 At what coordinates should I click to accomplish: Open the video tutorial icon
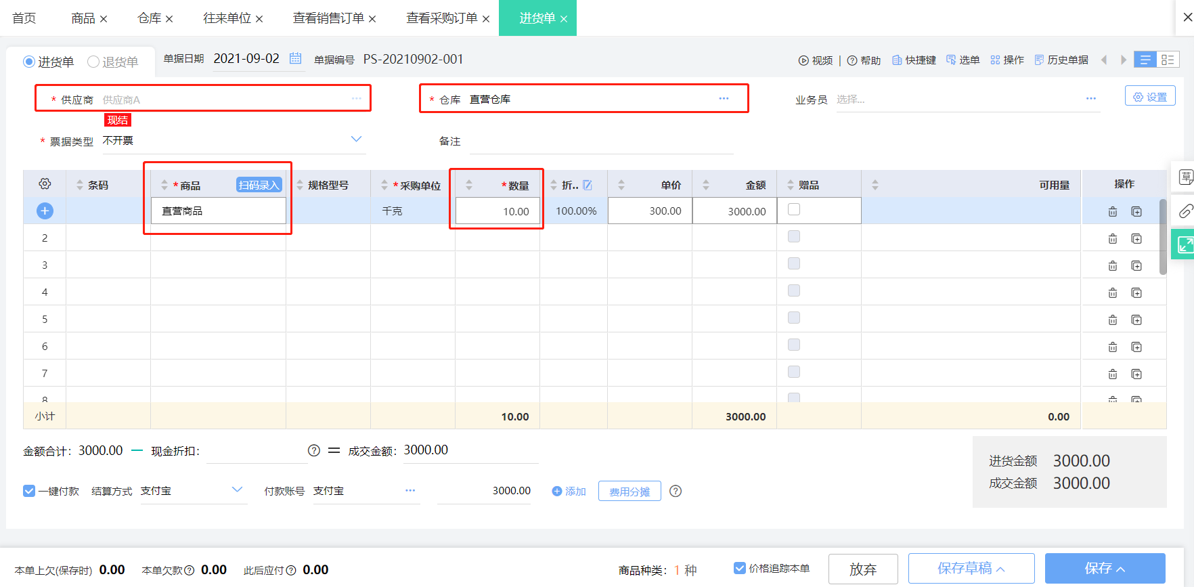tap(803, 60)
